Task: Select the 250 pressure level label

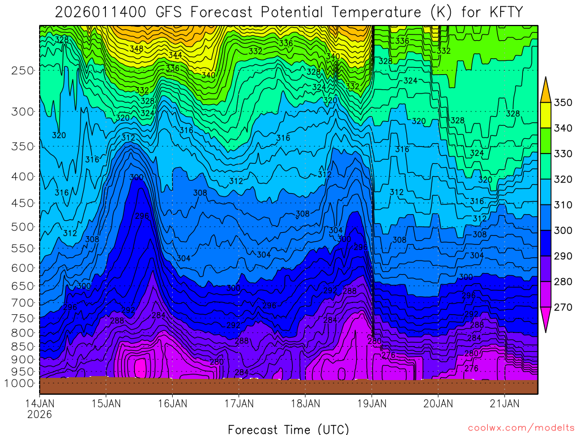Action: point(23,70)
